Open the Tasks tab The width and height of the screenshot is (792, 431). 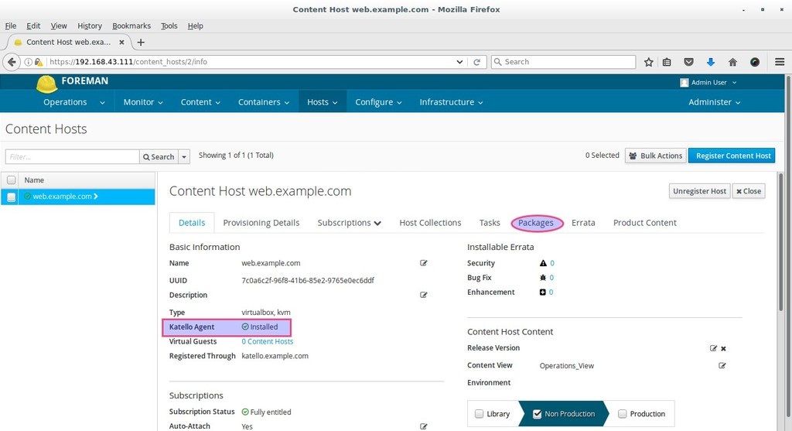click(490, 223)
